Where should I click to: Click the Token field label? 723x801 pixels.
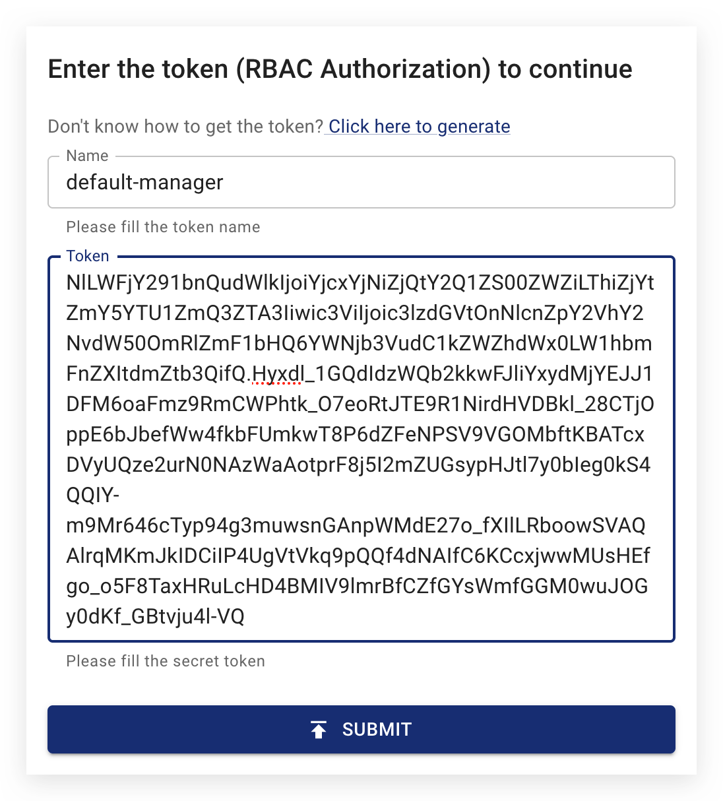click(x=88, y=256)
